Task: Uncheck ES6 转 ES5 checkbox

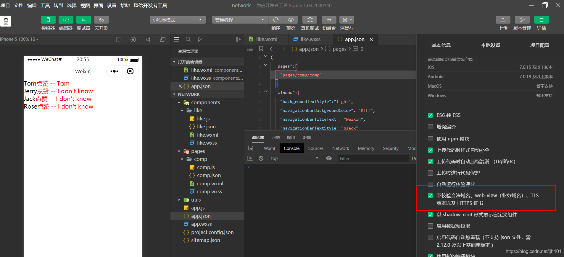Action: (x=430, y=115)
